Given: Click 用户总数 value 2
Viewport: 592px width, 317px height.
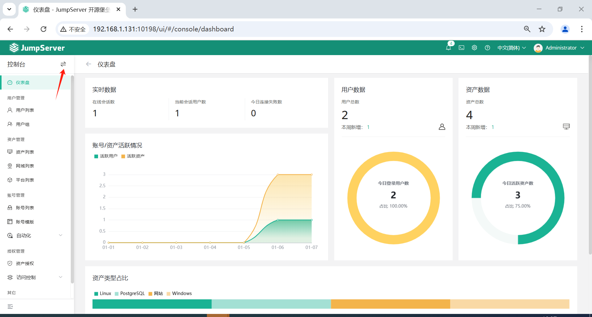Looking at the screenshot, I should [x=345, y=115].
